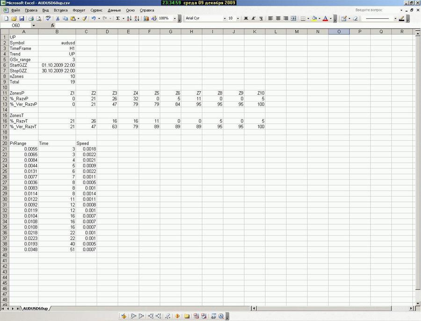Screen dimensions: 421x321
Task: Toggle italic formatting (К button)
Action: point(254,18)
